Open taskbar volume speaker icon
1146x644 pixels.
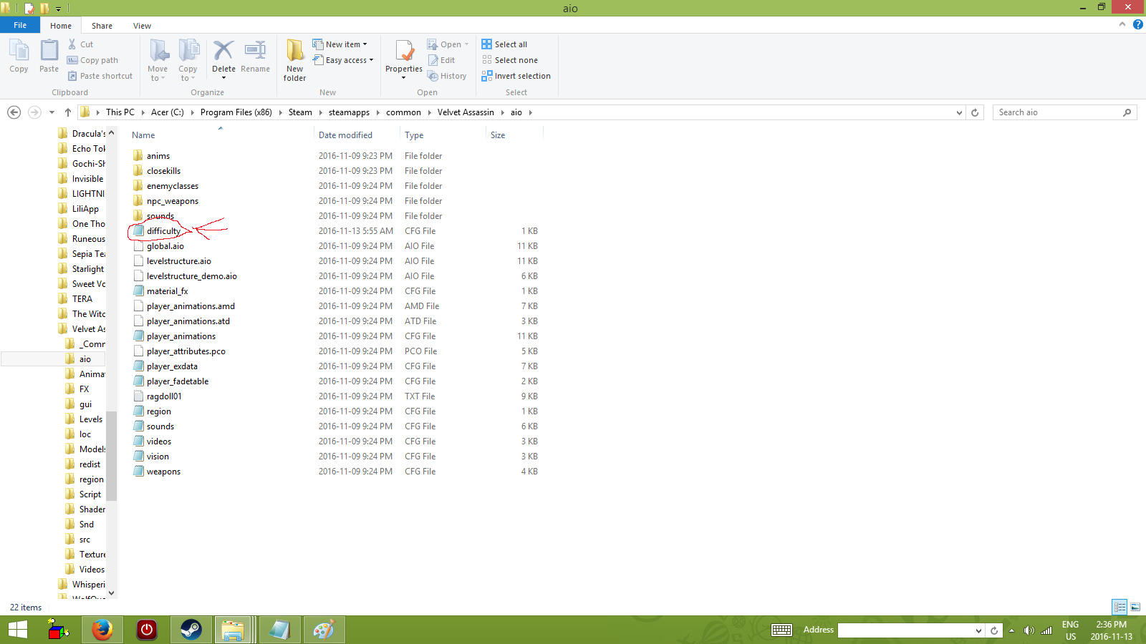coord(1029,630)
